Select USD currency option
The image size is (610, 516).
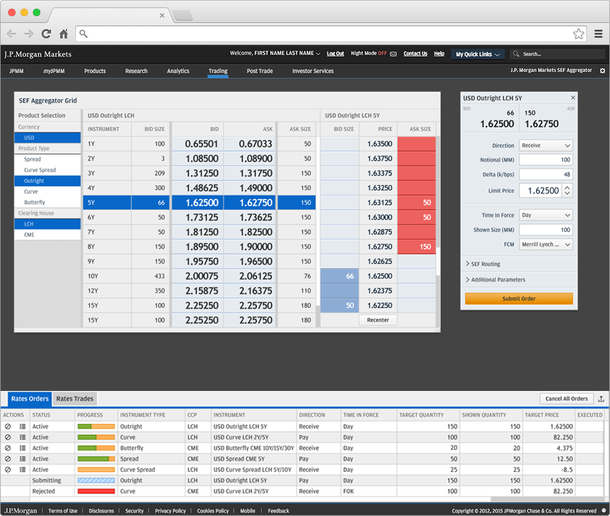[x=47, y=137]
